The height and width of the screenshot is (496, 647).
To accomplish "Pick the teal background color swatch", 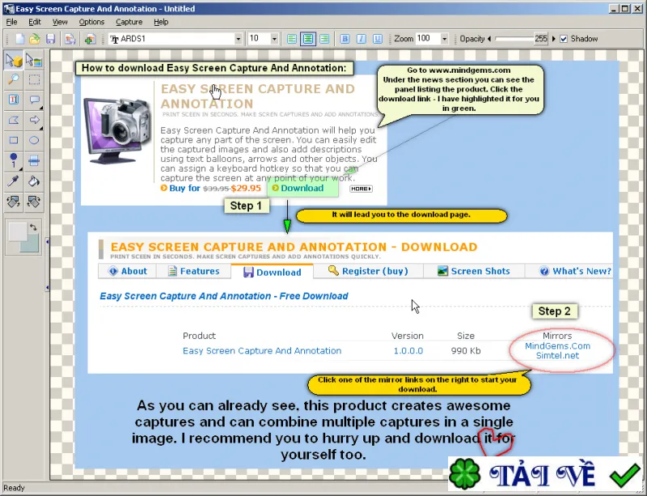I will pyautogui.click(x=32, y=245).
